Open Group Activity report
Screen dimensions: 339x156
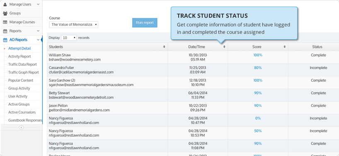tap(19, 88)
